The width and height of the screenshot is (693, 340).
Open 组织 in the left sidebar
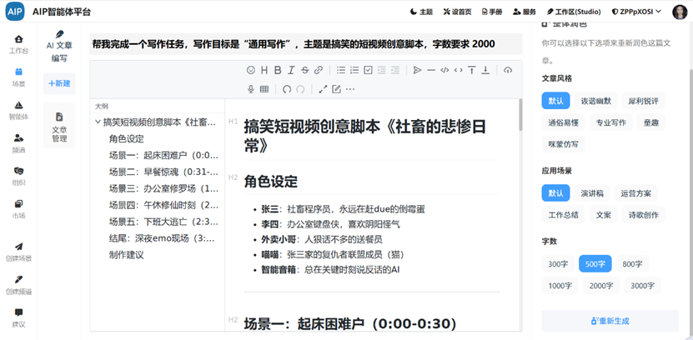coord(18,176)
